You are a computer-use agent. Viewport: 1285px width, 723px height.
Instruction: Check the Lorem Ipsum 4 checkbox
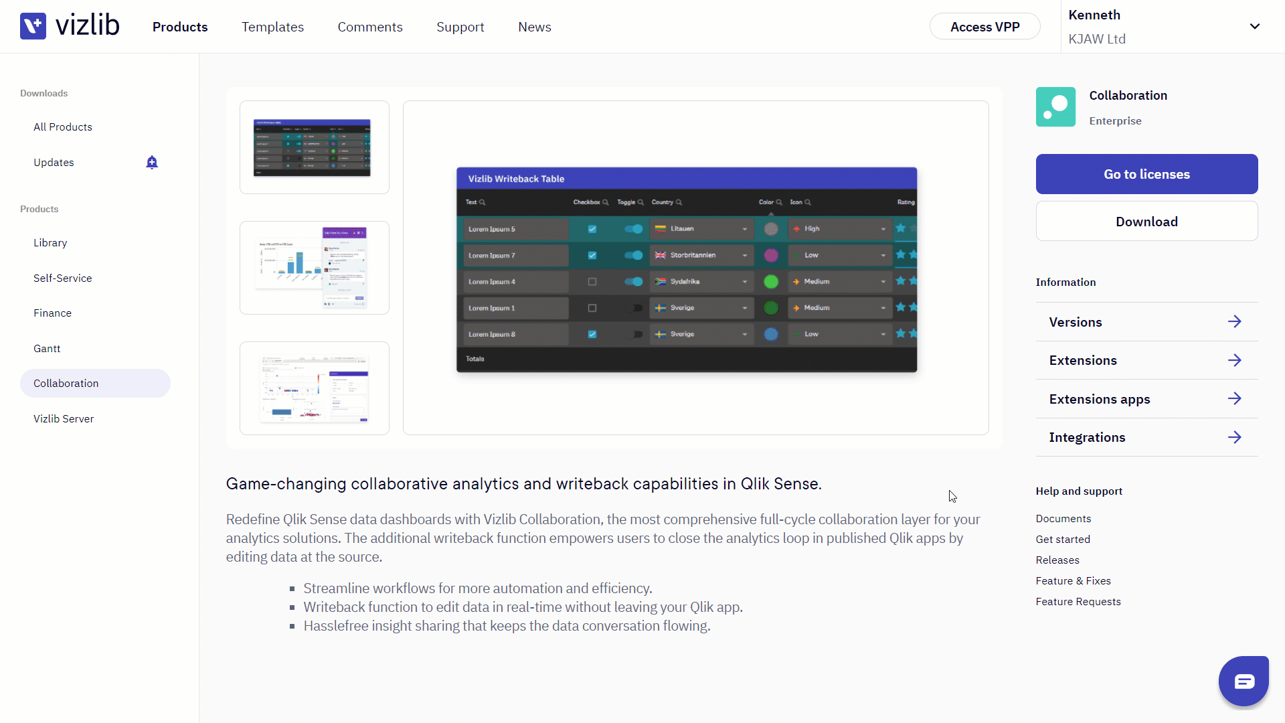click(592, 282)
